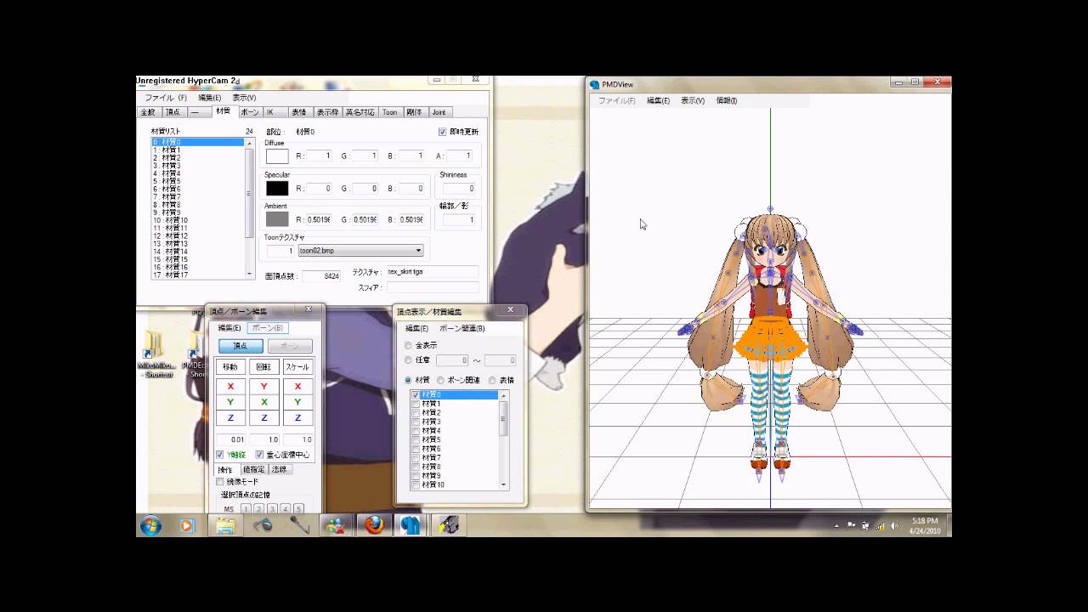This screenshot has height=612, width=1088.
Task: Select the blue Z rotate axis button
Action: point(264,418)
